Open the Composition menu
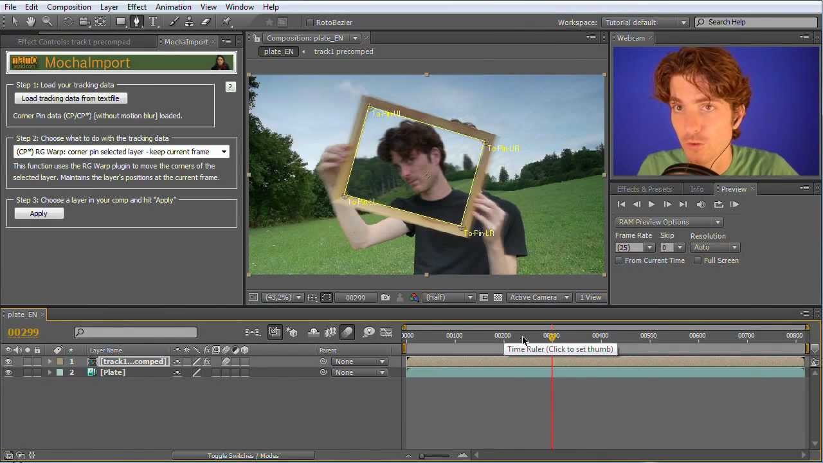 [x=69, y=6]
